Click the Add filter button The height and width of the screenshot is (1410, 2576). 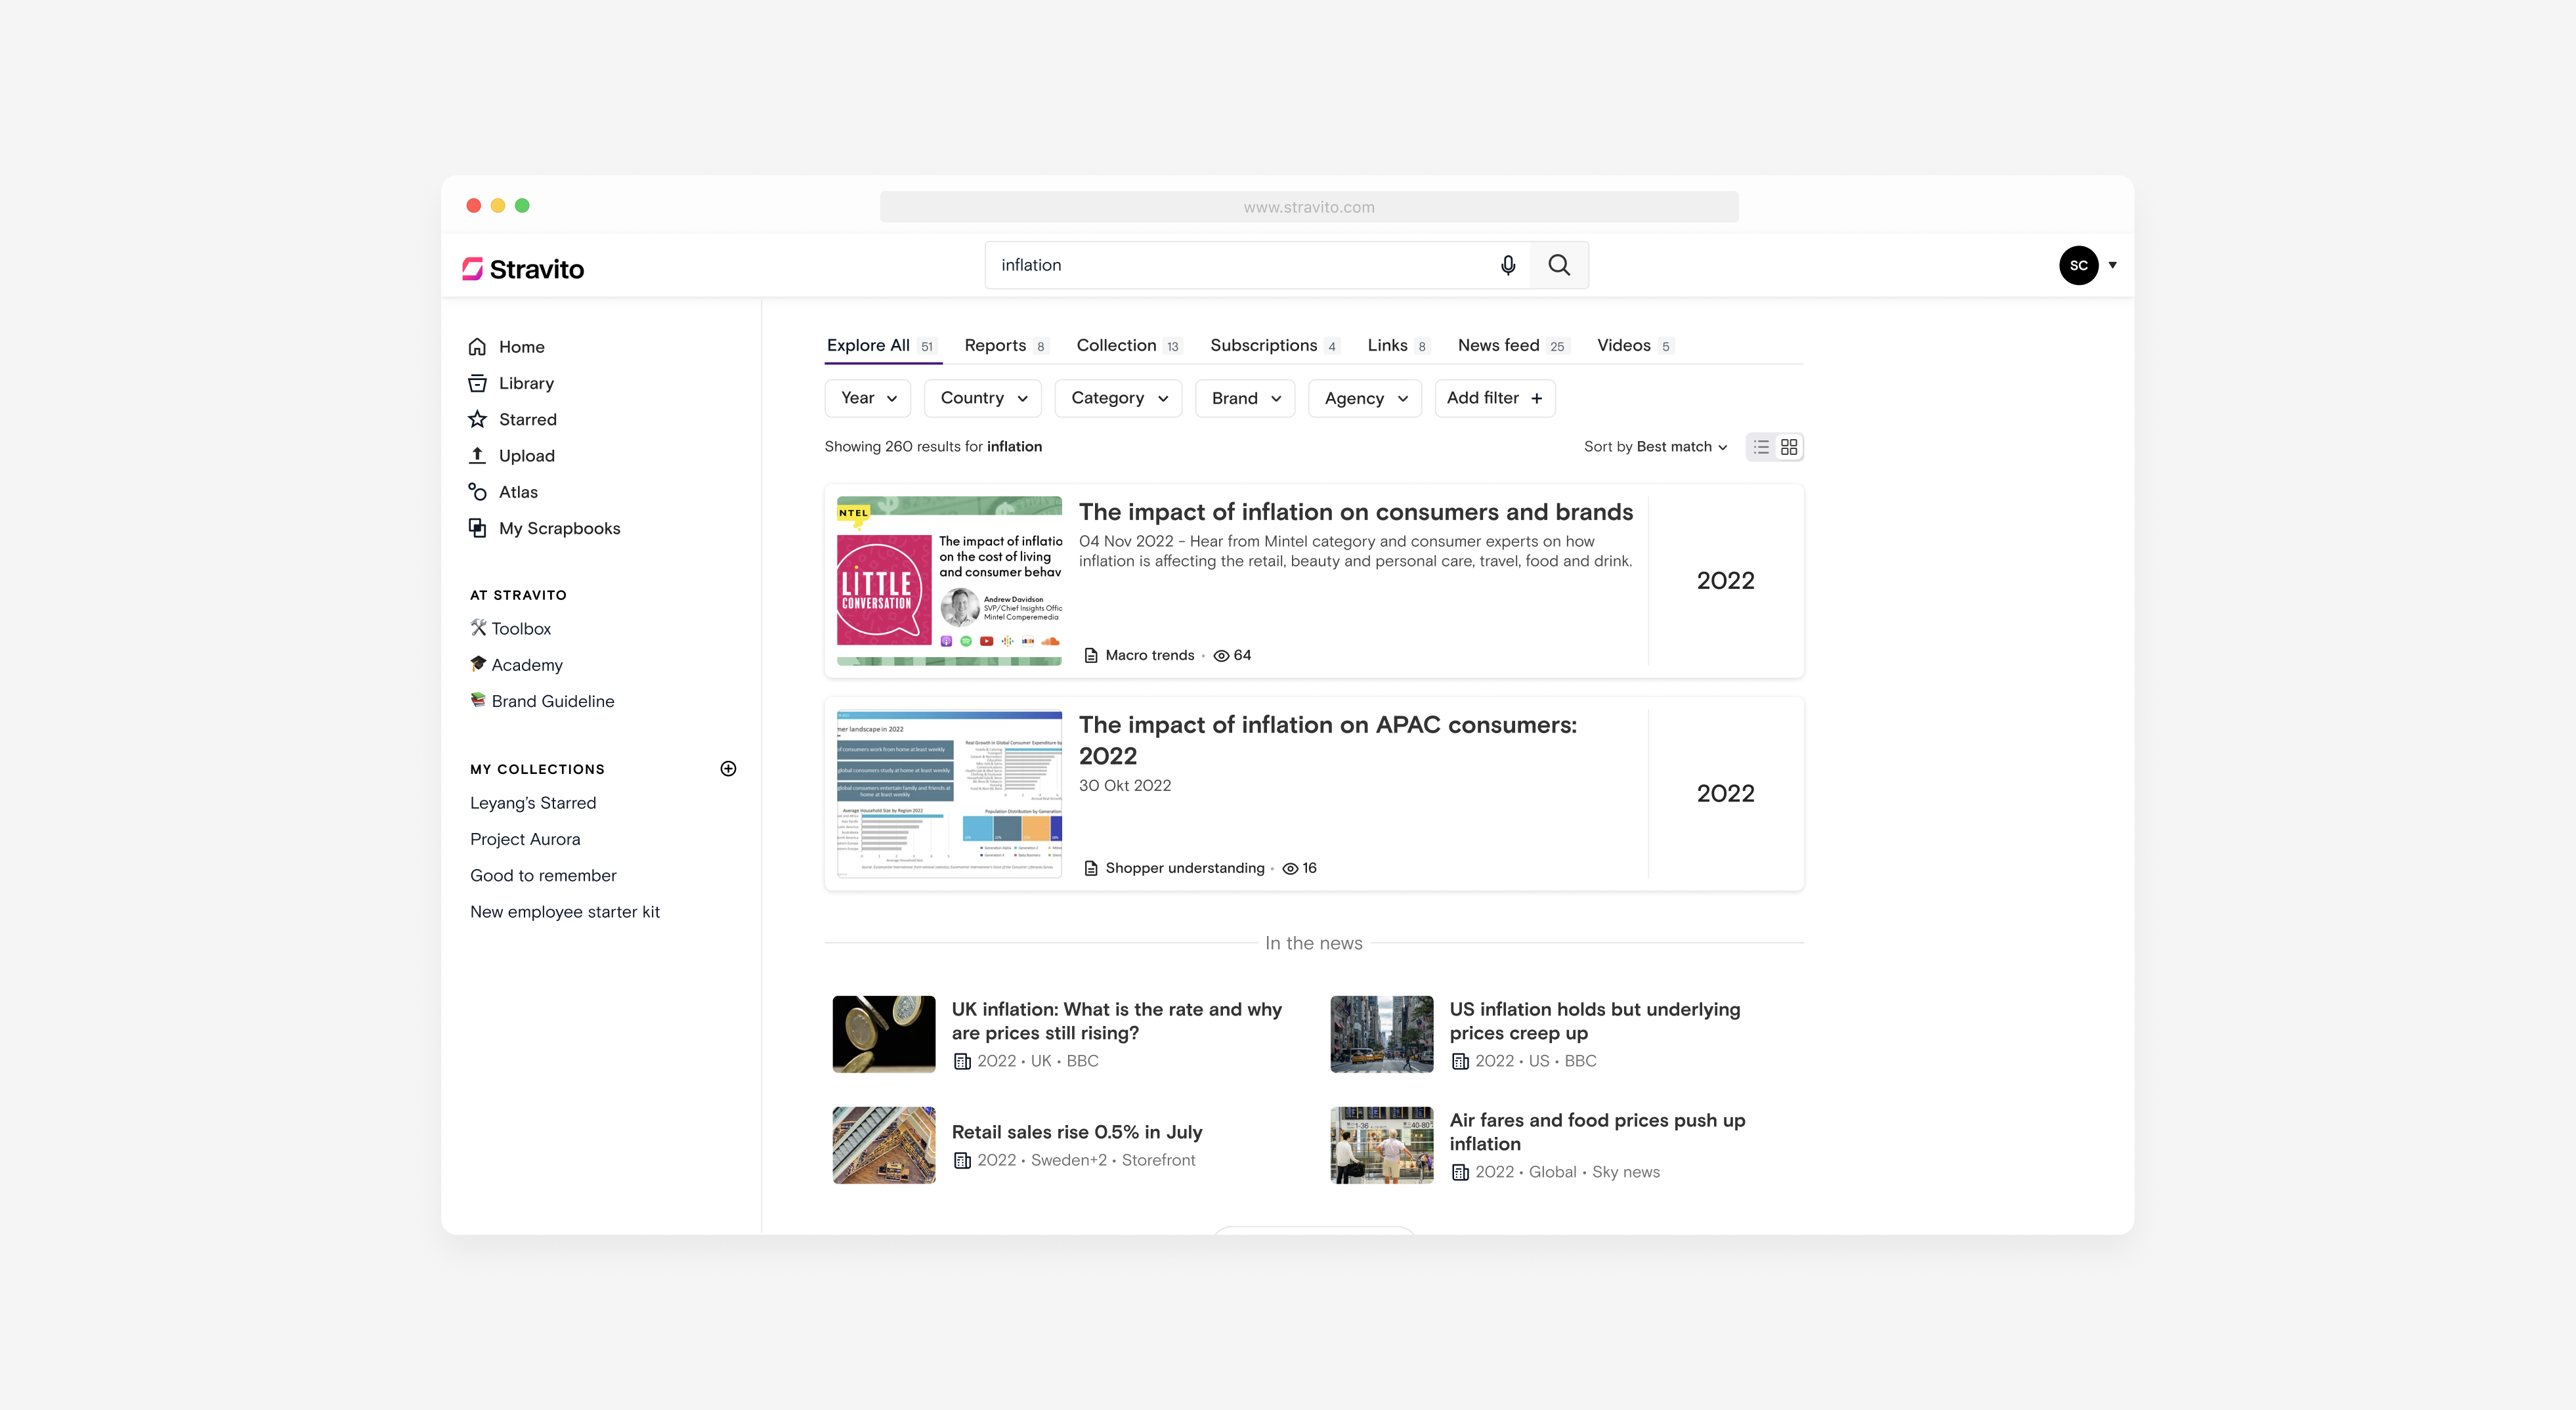1495,398
